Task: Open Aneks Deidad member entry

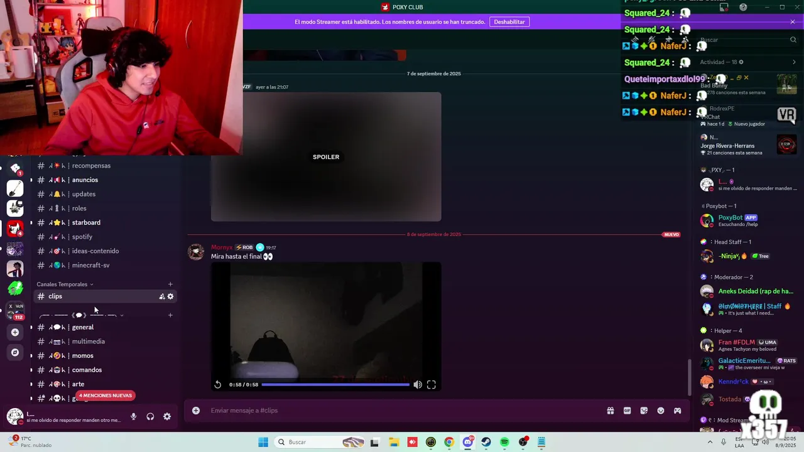Action: click(x=749, y=291)
